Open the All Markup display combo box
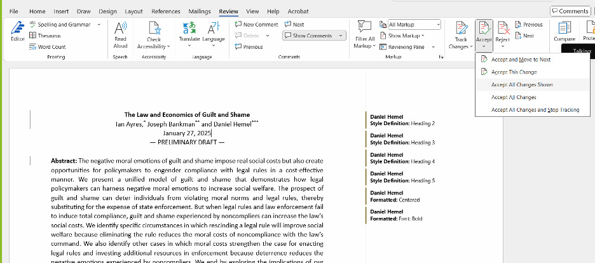Screen dimensions: 595x263 pyautogui.click(x=414, y=25)
